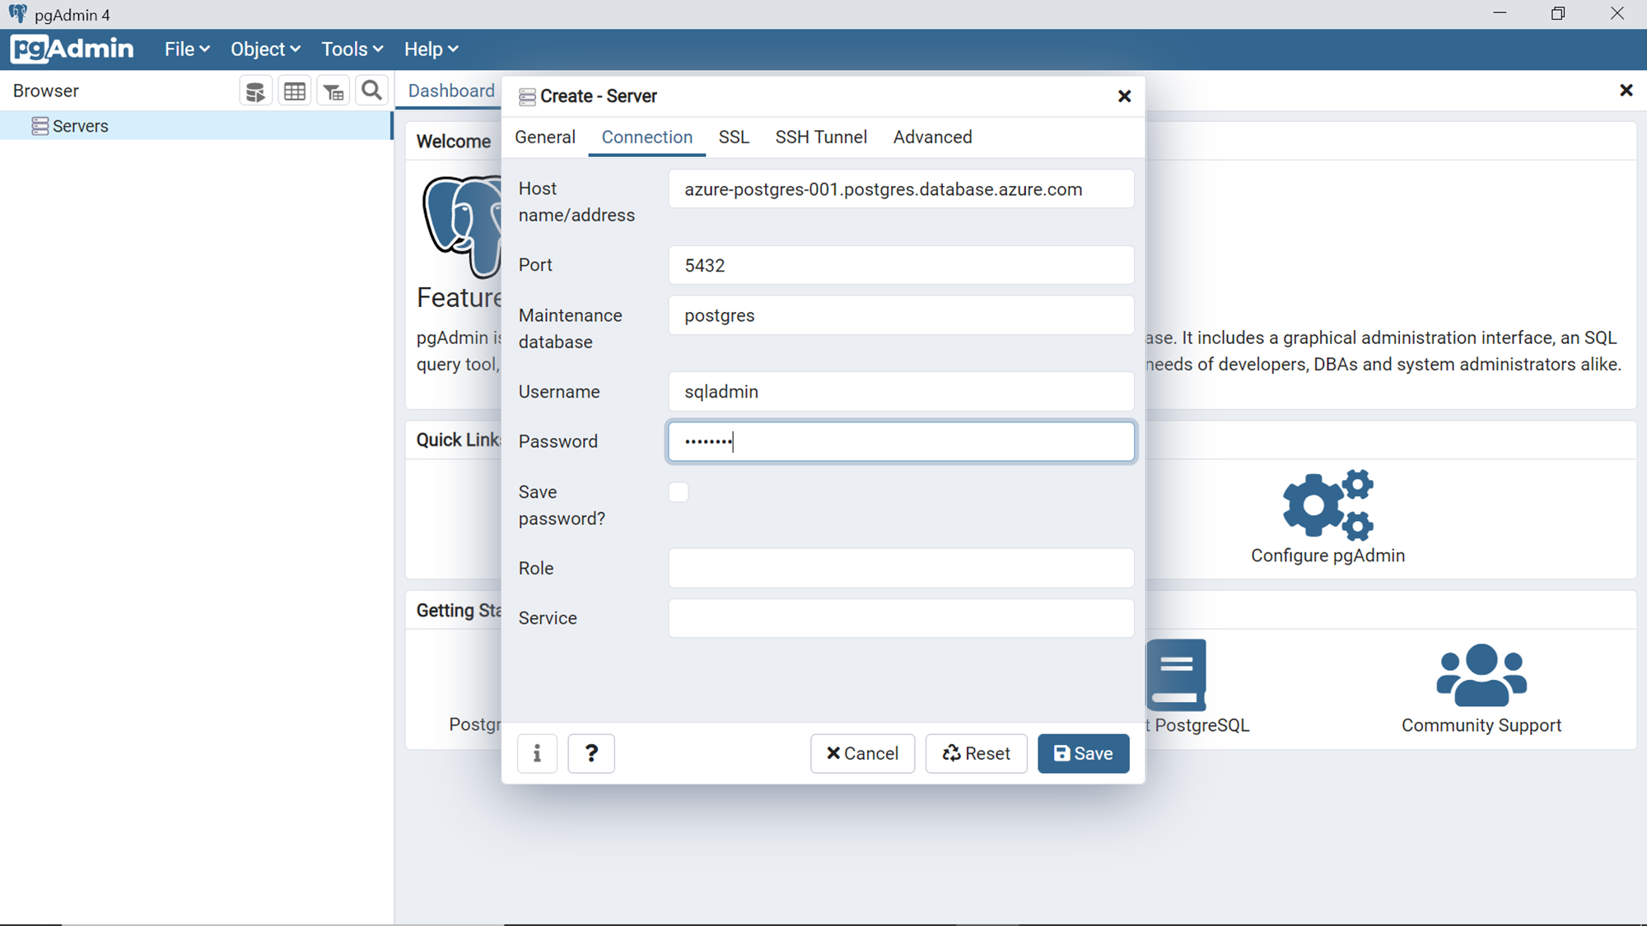This screenshot has height=926, width=1647.
Task: Click the question mark help button
Action: point(591,753)
